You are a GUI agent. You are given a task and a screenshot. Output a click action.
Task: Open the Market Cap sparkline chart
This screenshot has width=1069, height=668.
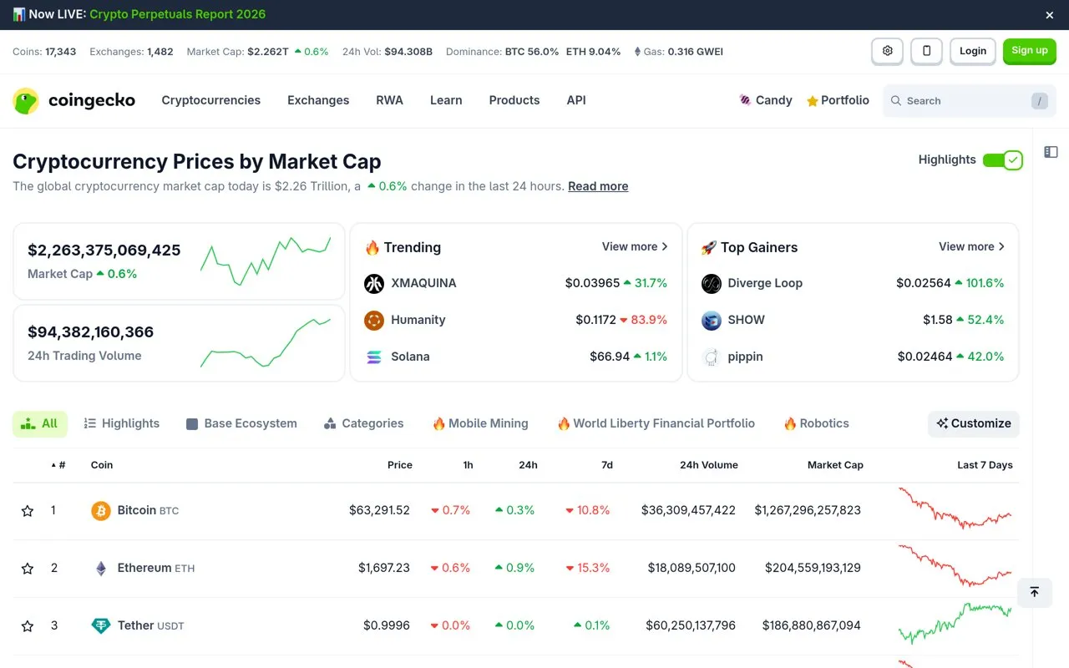coord(266,261)
